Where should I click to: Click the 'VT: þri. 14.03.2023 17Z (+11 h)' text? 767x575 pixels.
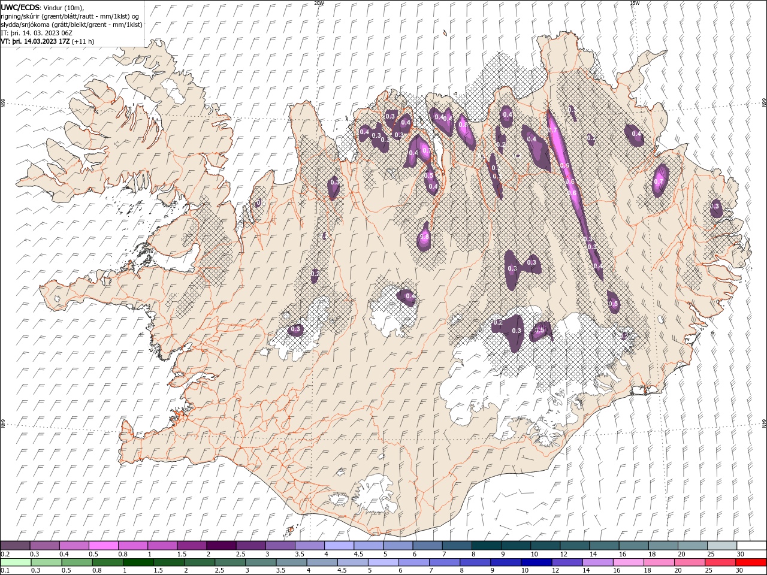47,41
